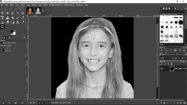Select the Eraser tool

click(23, 17)
